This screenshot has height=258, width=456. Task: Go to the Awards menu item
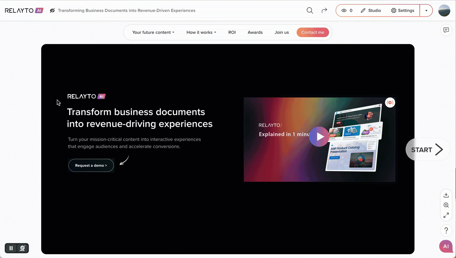[255, 32]
